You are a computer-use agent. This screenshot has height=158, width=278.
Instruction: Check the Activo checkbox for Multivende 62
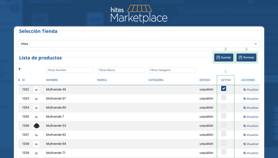coord(223,134)
